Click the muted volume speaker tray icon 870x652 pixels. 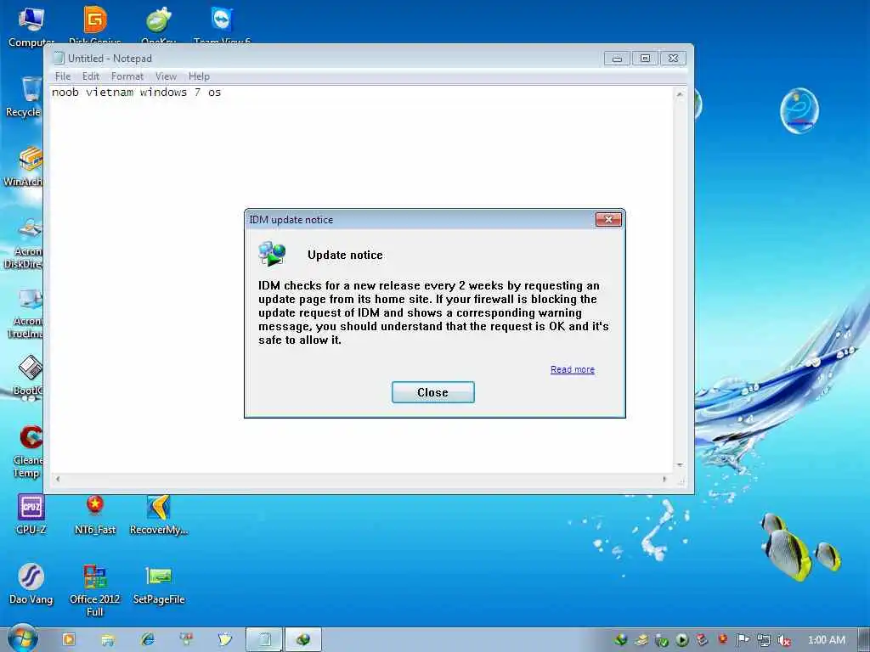point(783,640)
